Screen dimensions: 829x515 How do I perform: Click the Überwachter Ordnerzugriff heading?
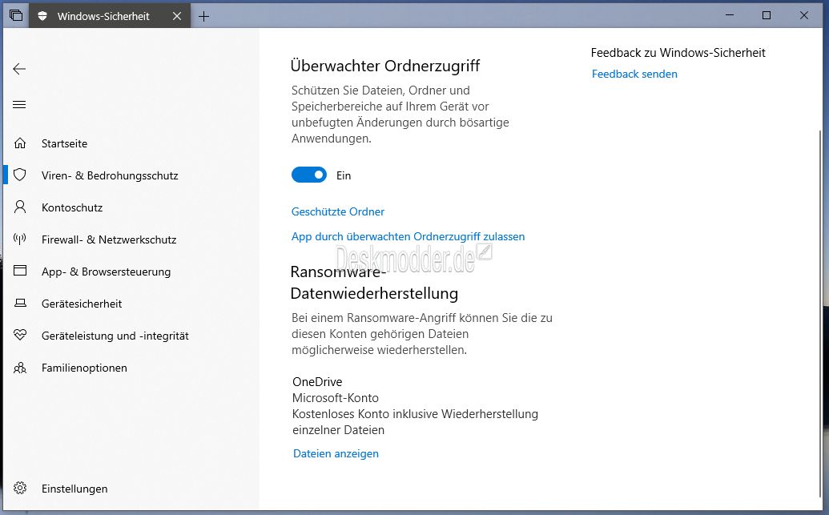(x=385, y=66)
